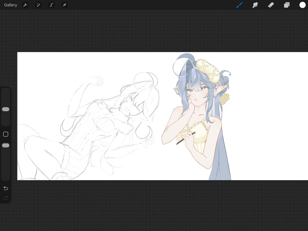
Task: Select the Brush tool
Action: pos(239,5)
